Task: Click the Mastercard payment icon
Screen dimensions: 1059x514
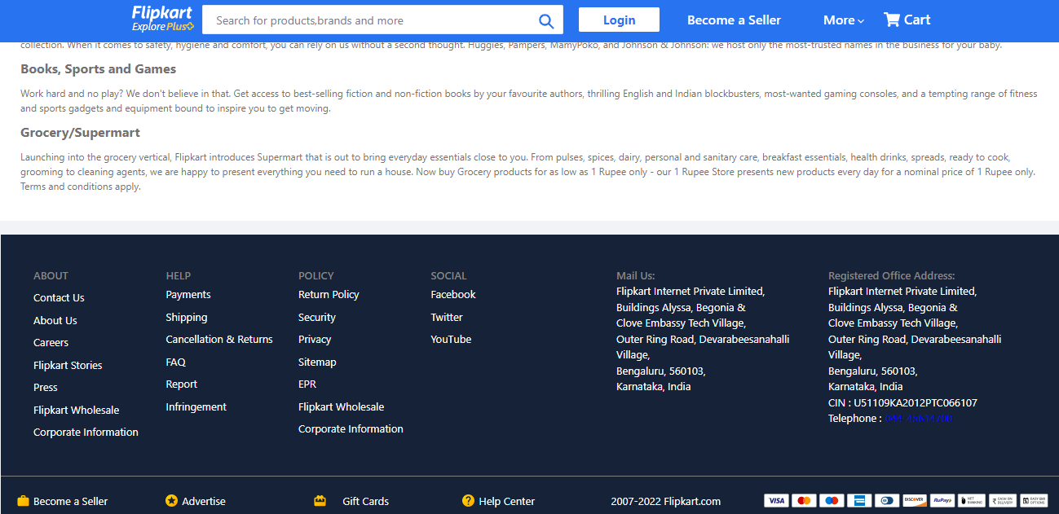Action: coord(804,501)
